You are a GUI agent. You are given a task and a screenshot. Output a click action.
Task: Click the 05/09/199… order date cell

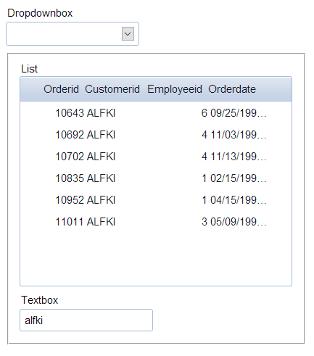(x=239, y=222)
